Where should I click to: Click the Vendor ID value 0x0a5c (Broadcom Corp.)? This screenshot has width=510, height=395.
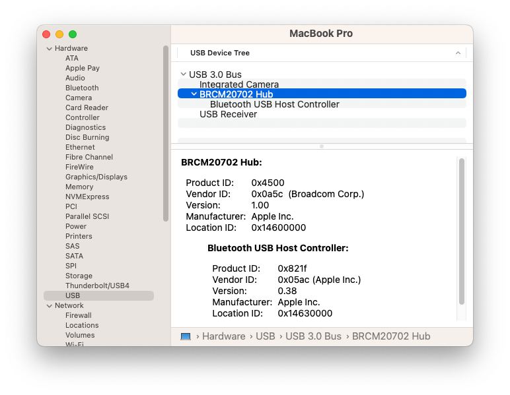[x=308, y=194]
